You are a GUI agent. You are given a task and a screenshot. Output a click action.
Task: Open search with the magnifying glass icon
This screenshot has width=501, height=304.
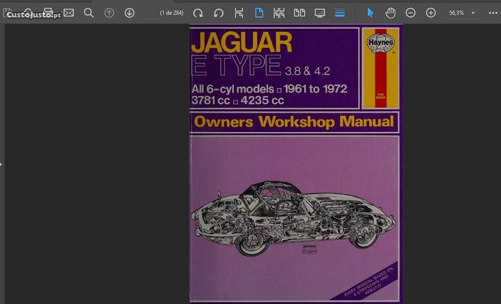coord(89,13)
